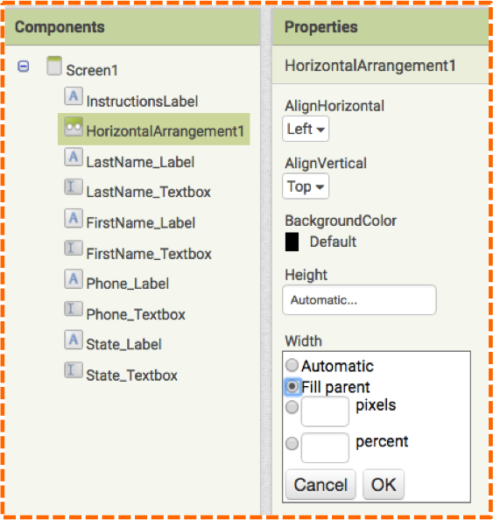Screen dimensions: 493x520
Task: Click the LastName_Textbox textbox icon
Action: pyautogui.click(x=74, y=186)
